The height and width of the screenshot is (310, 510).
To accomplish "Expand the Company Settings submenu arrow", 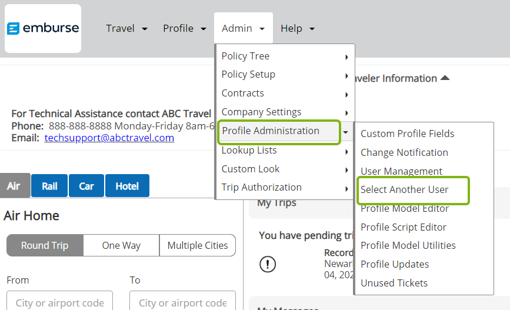I will pos(346,113).
